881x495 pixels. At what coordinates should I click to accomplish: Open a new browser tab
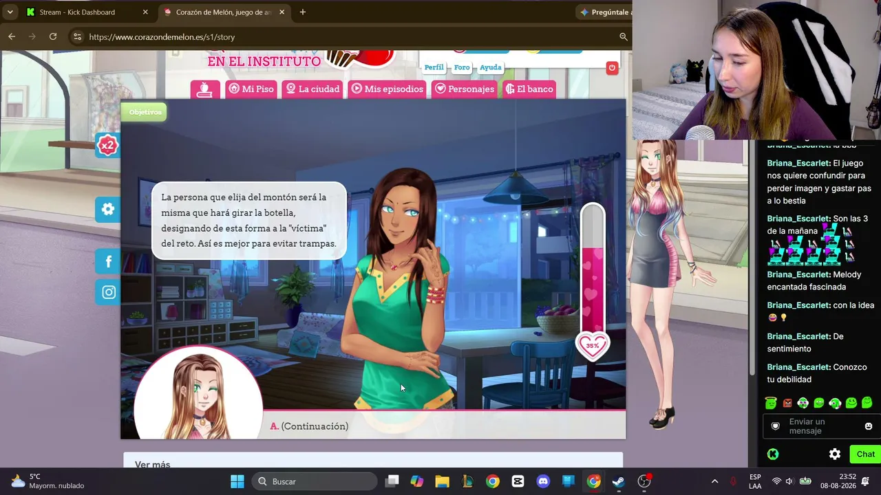coord(302,12)
